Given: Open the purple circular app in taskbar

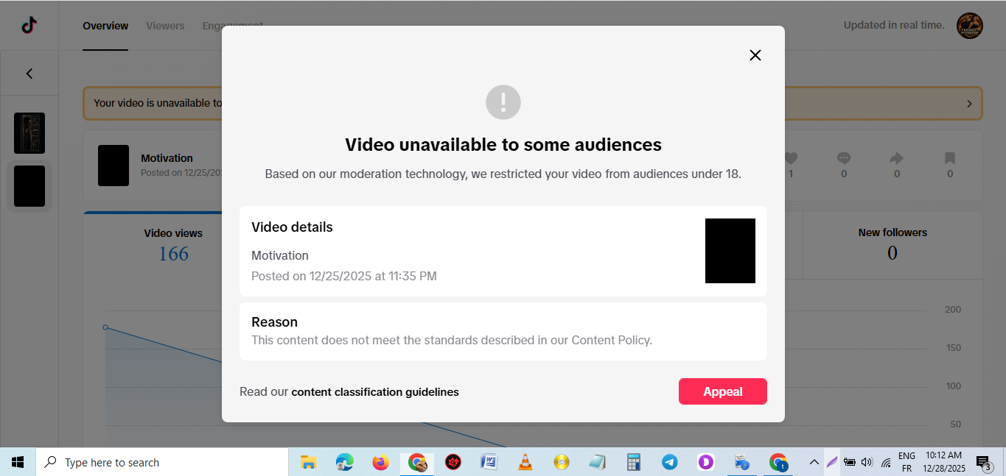Looking at the screenshot, I should click(705, 462).
